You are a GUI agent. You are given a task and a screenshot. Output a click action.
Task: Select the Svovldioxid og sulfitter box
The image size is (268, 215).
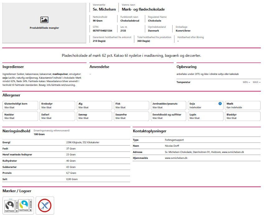[x=168, y=116]
